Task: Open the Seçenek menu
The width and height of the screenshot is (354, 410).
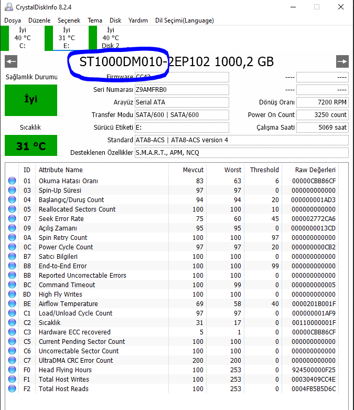Action: 69,20
